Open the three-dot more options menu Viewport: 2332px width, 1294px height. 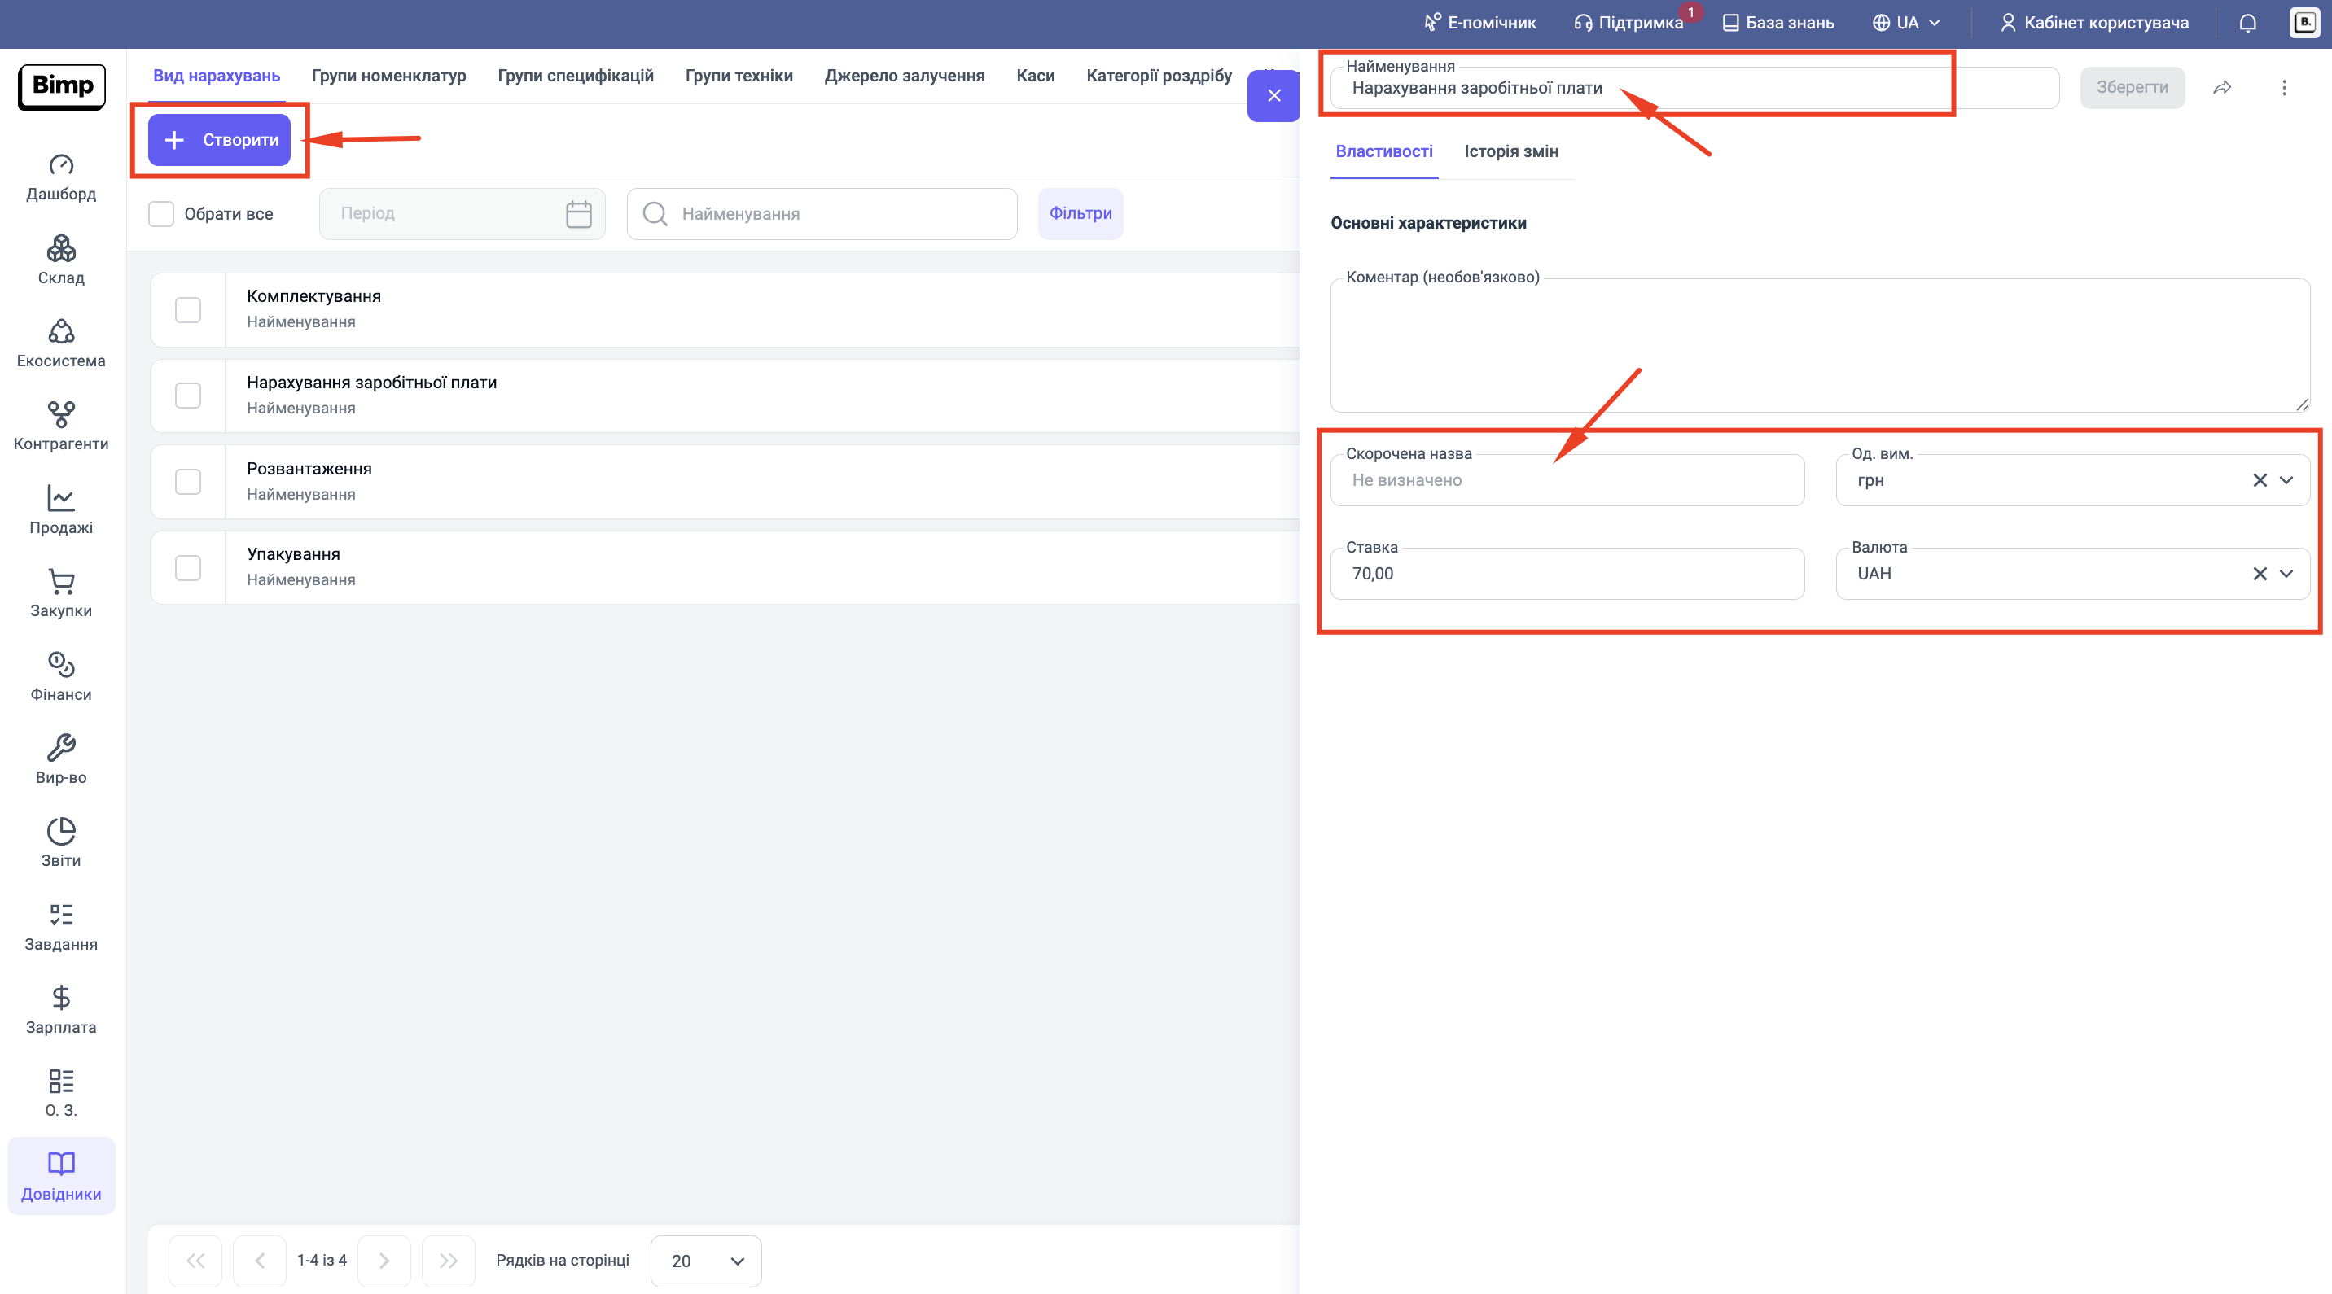click(2283, 88)
